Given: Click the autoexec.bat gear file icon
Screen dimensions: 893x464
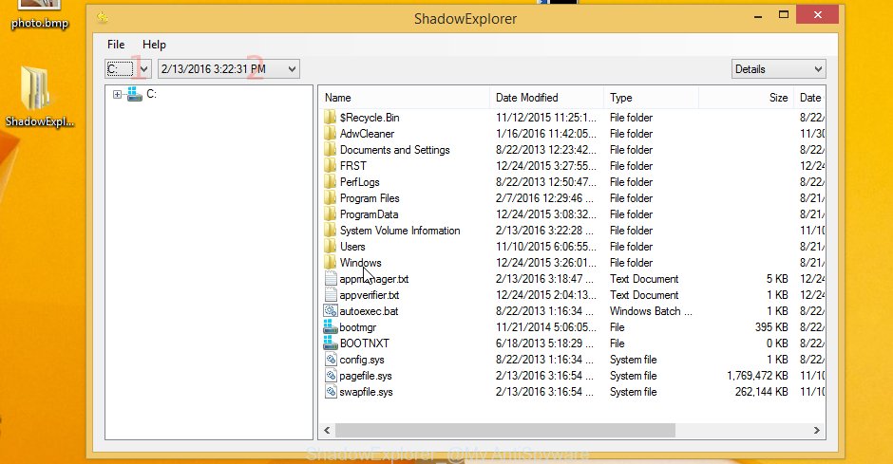Looking at the screenshot, I should (x=331, y=311).
